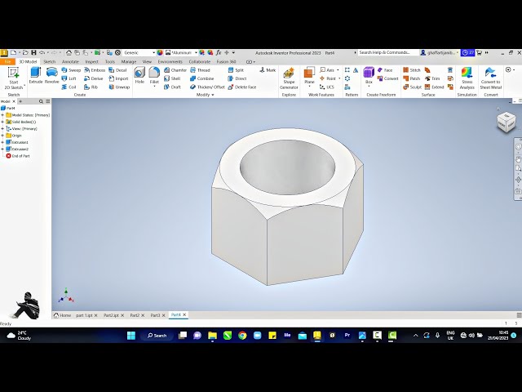The width and height of the screenshot is (522, 392).
Task: Select the Extrude tool
Action: pos(36,75)
